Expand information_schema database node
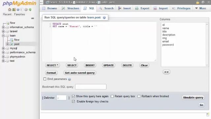 (3, 27)
